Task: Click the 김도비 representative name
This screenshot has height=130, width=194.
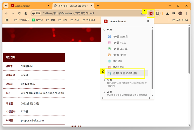Action: point(24,75)
